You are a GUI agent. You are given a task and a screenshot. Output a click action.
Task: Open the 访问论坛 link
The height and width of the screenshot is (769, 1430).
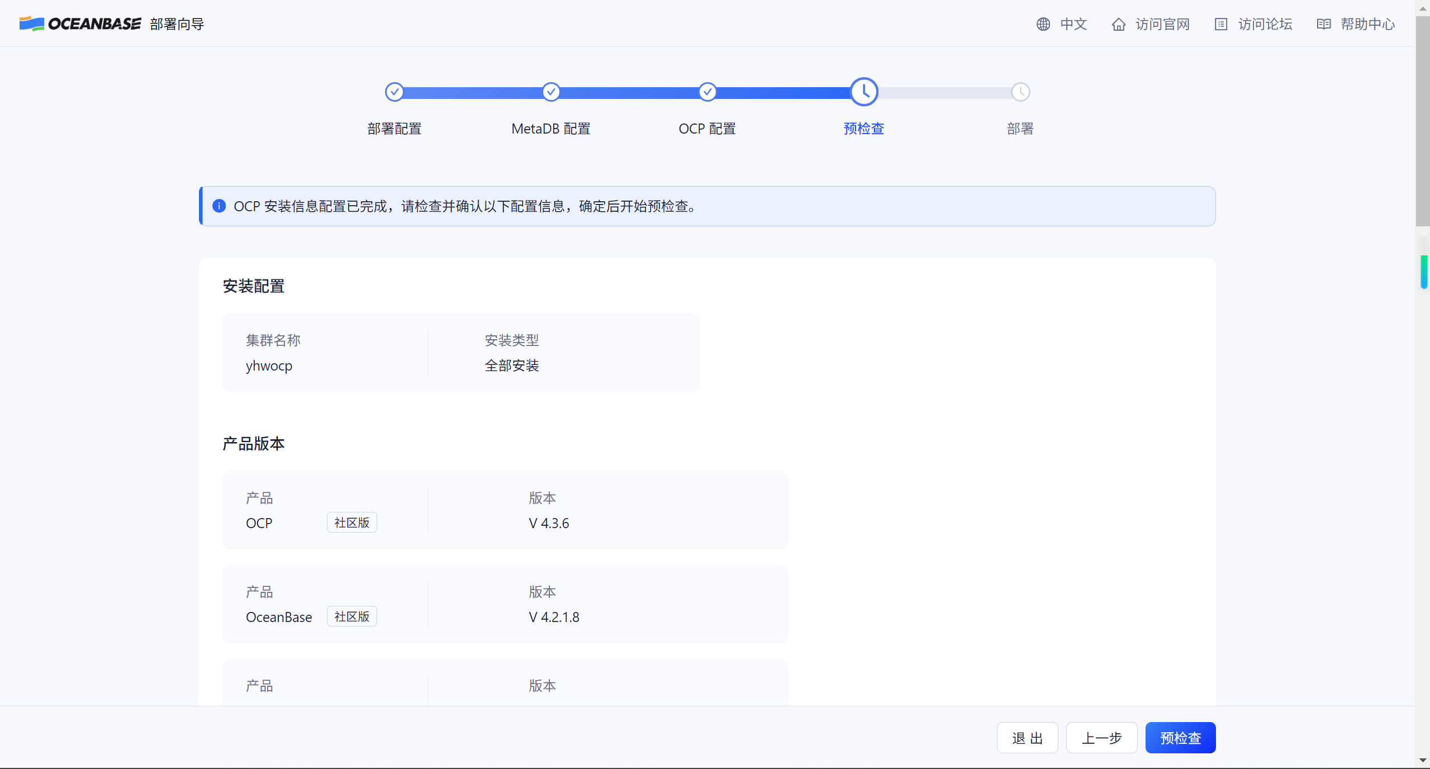coord(1265,24)
